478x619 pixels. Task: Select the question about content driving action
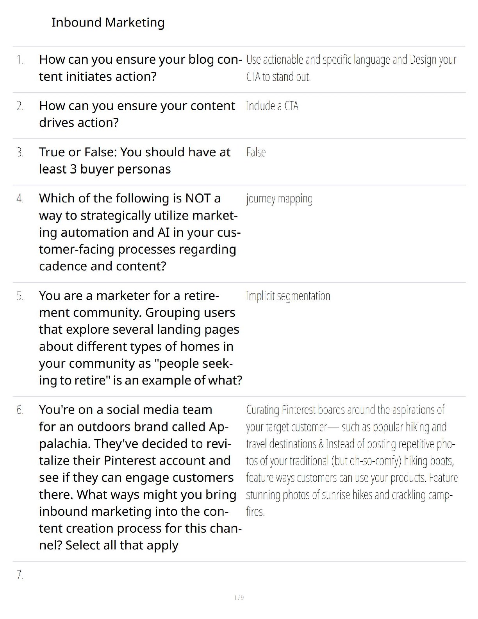coord(137,114)
